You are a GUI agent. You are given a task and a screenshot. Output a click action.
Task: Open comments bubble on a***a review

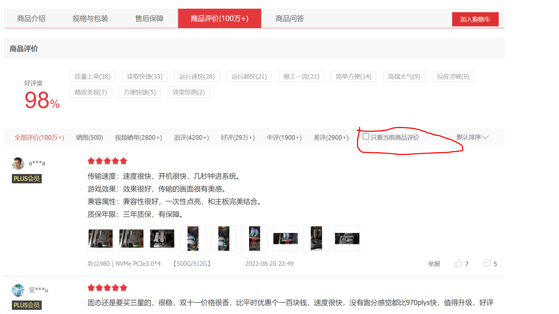(x=487, y=263)
